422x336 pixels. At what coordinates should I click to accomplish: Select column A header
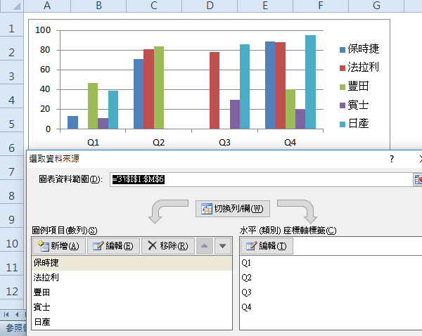[47, 6]
